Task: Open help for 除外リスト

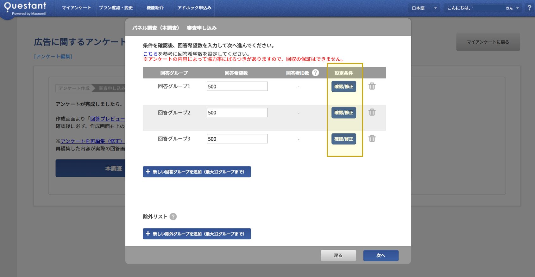Action: (173, 217)
